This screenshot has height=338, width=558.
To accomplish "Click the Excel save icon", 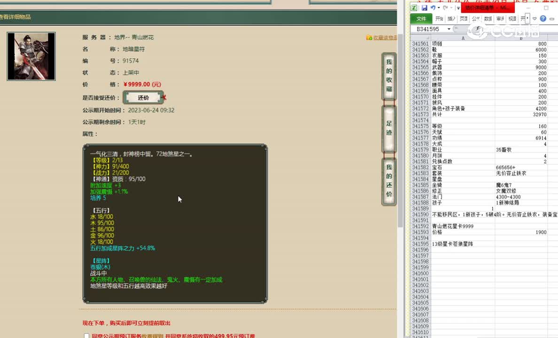I will (x=424, y=8).
